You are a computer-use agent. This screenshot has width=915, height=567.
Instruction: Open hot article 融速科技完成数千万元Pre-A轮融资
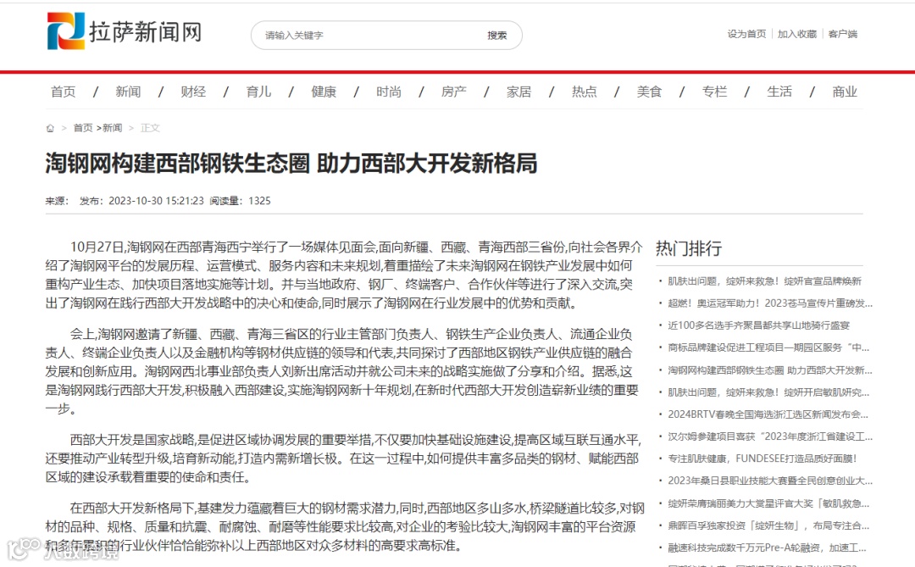point(767,548)
